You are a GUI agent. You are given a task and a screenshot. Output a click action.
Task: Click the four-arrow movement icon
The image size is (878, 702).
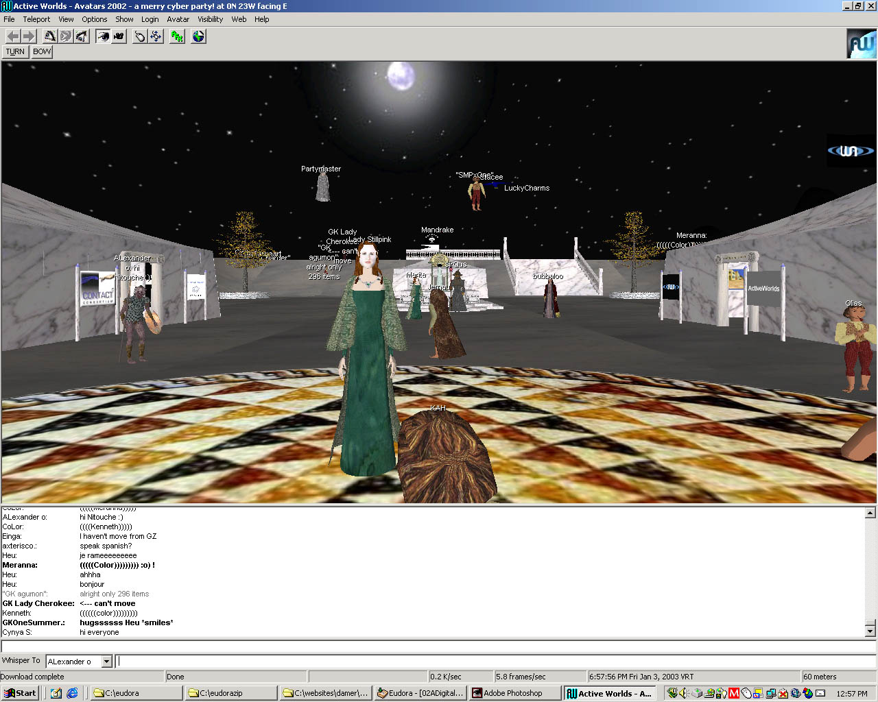point(156,36)
